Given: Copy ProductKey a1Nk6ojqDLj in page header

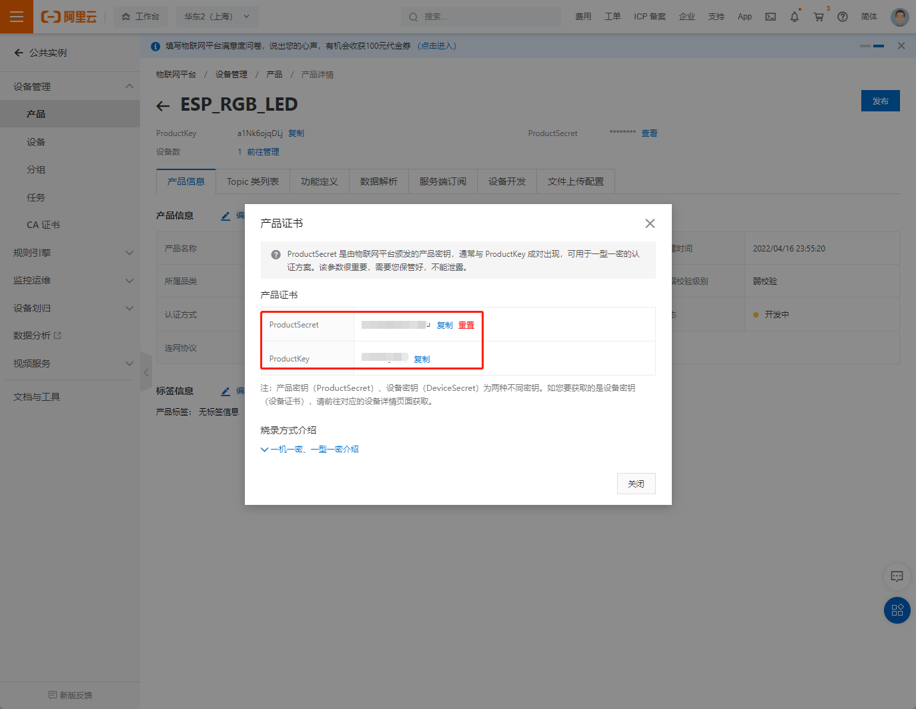Looking at the screenshot, I should click(x=296, y=133).
